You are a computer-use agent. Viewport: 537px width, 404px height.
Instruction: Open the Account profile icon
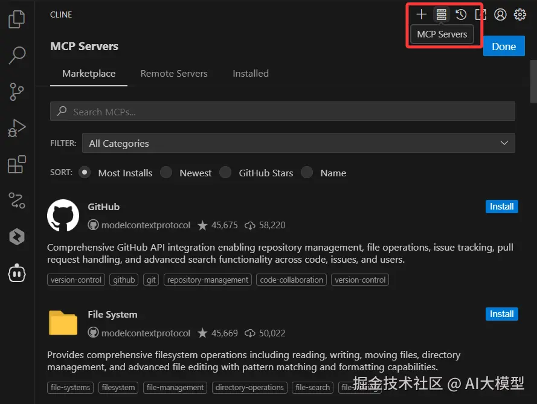click(500, 14)
